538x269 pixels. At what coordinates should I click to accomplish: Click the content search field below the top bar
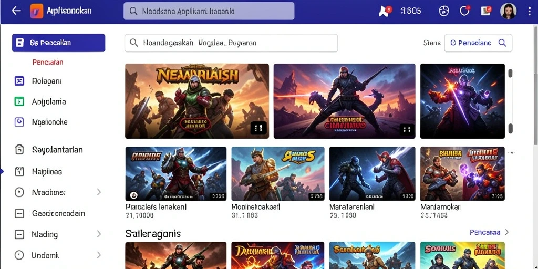pos(231,43)
